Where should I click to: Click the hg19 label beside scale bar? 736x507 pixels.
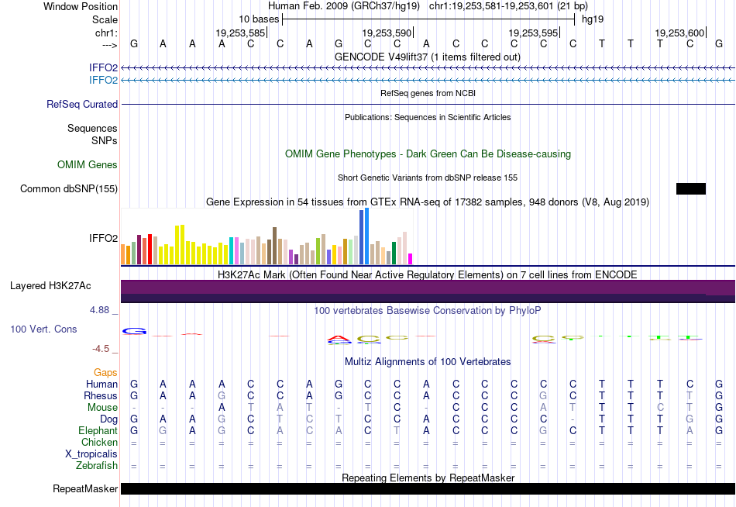[x=593, y=19]
